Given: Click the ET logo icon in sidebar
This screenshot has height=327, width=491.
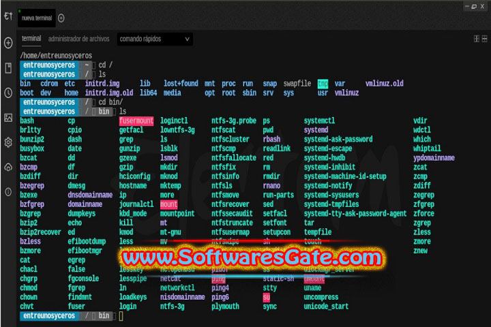Looking at the screenshot, I should [x=8, y=16].
